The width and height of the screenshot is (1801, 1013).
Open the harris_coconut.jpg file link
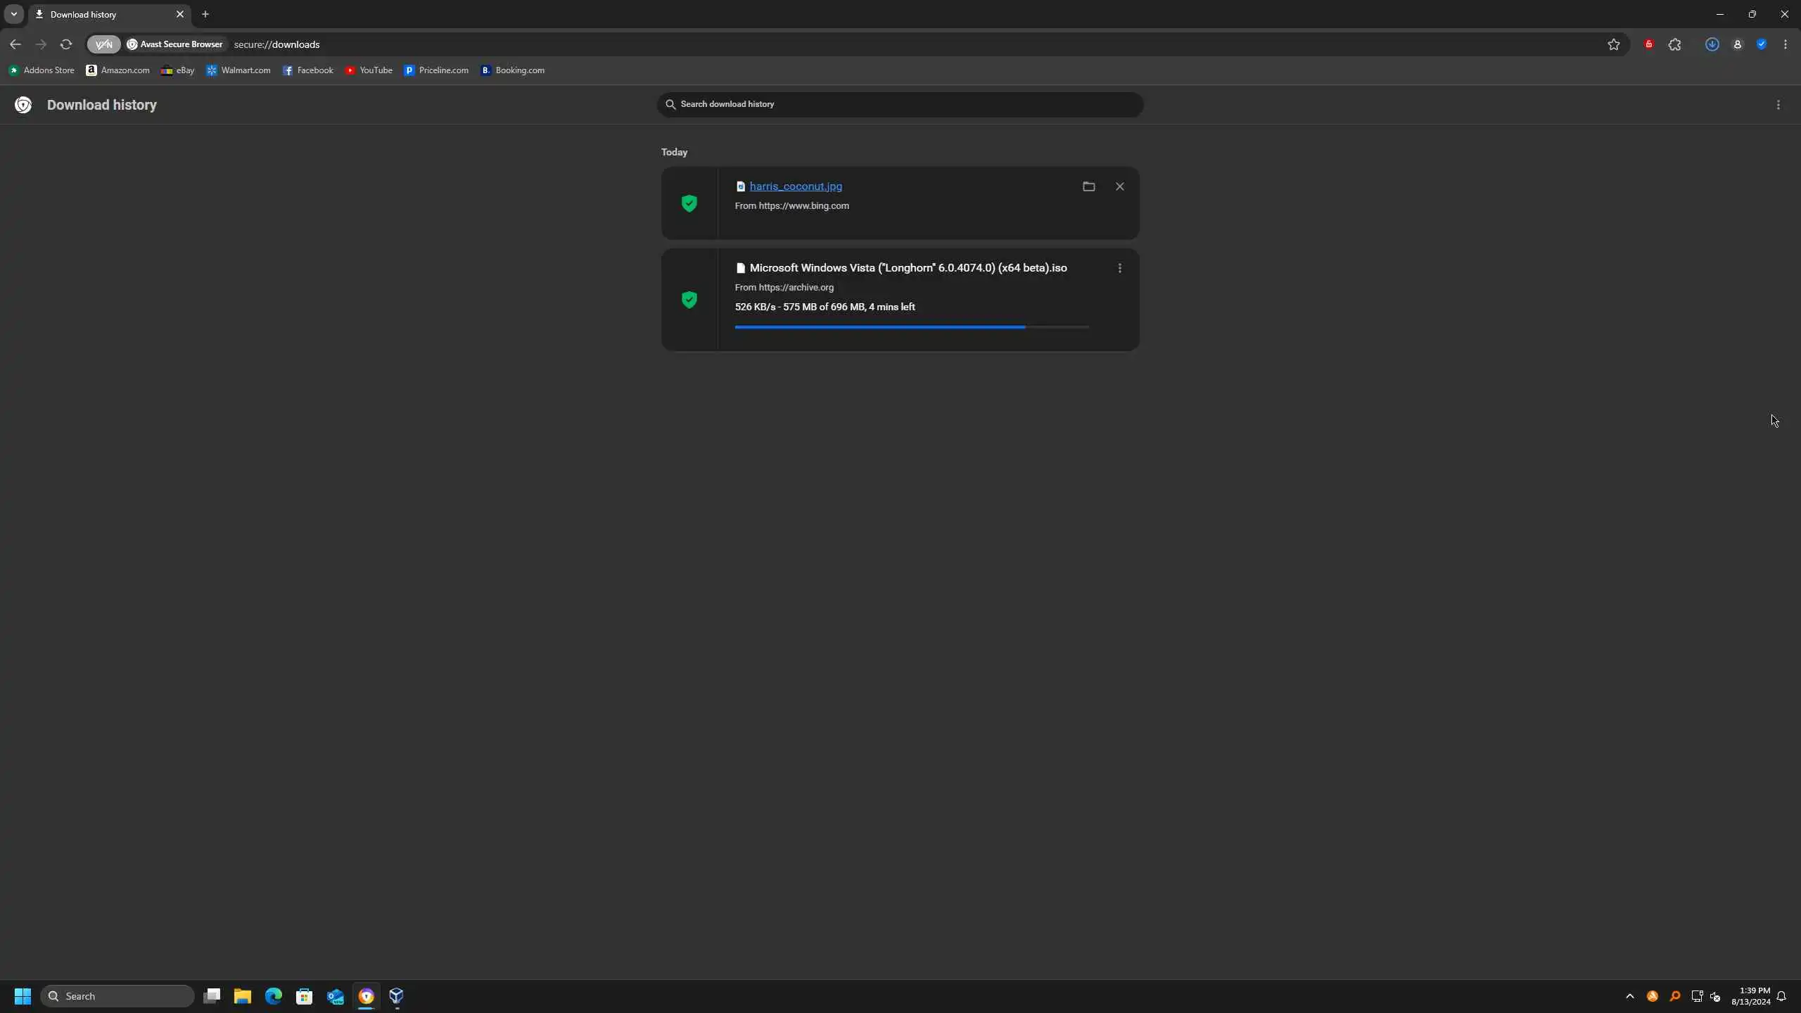[795, 186]
